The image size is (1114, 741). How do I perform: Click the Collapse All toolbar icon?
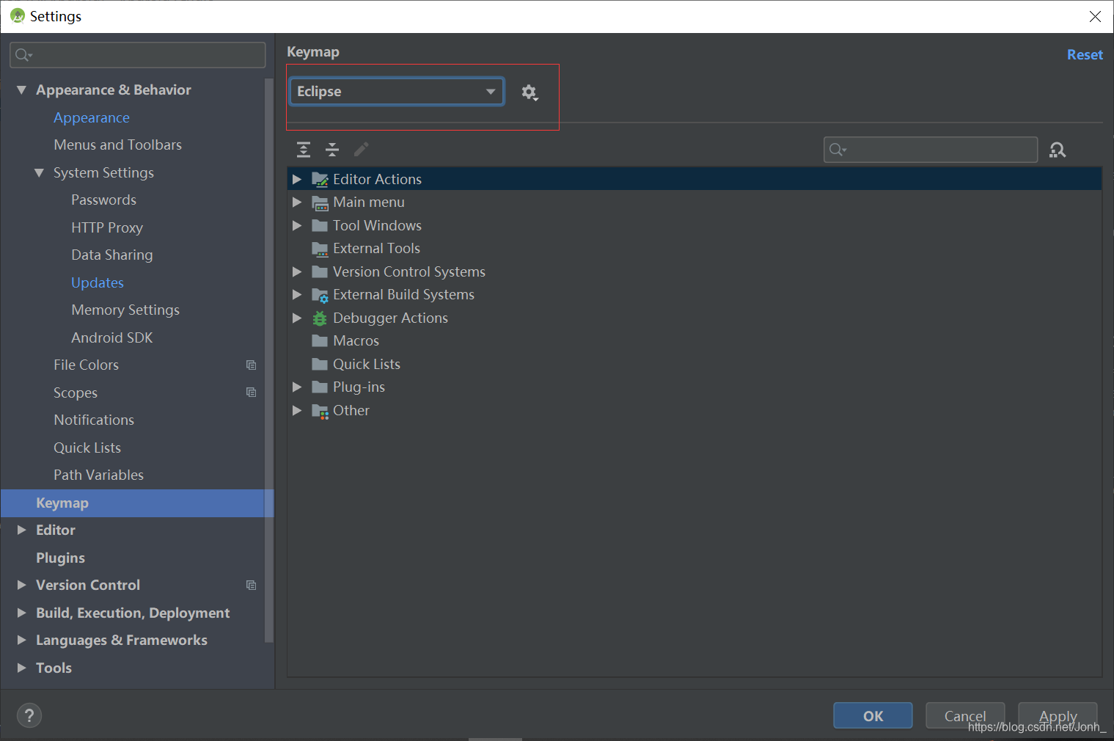click(332, 150)
